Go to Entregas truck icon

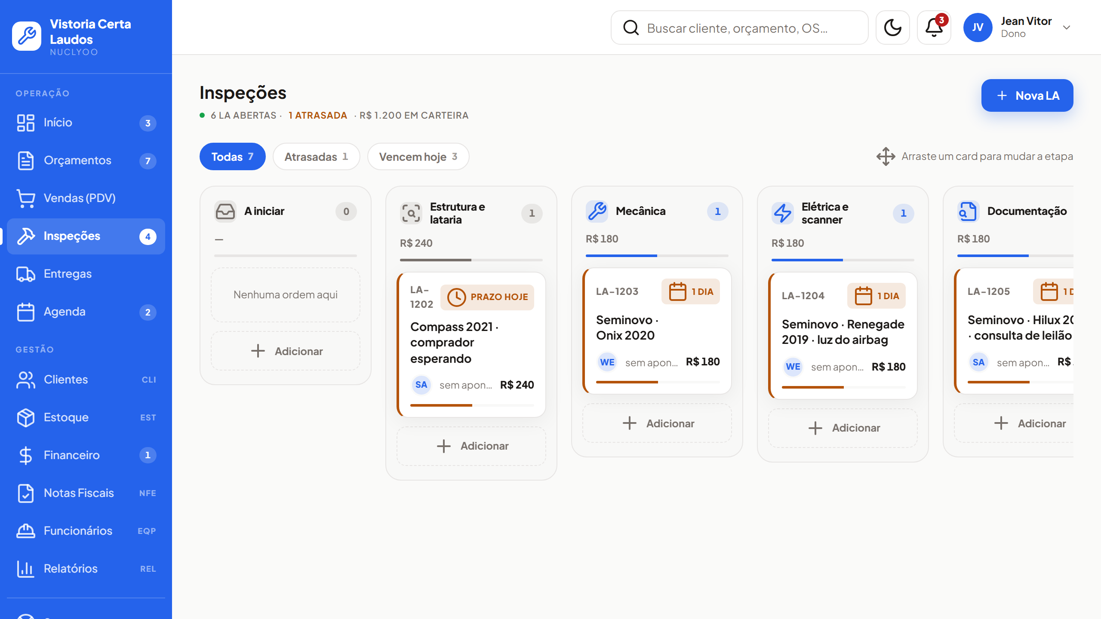tap(26, 274)
